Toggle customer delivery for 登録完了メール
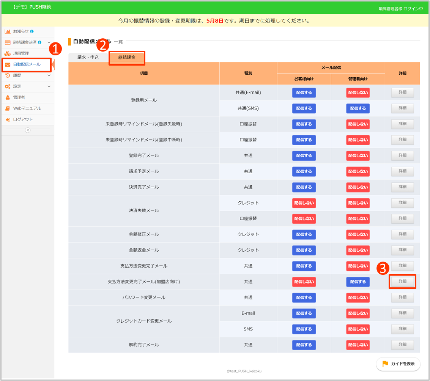This screenshot has width=430, height=381. (x=304, y=155)
